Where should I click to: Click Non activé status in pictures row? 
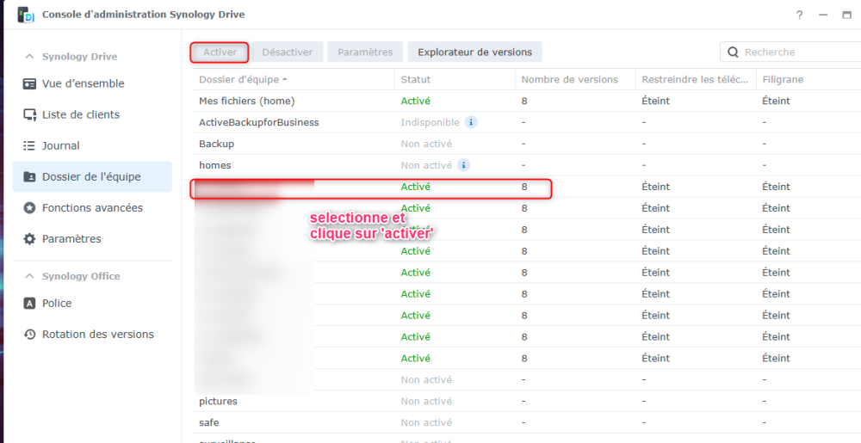coord(426,401)
